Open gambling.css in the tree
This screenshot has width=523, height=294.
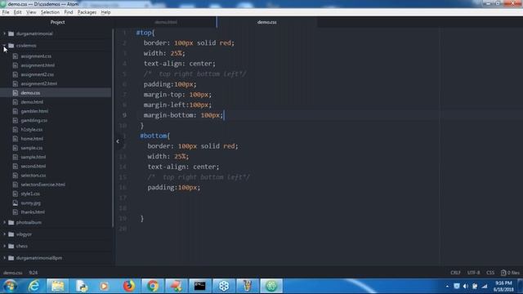point(34,120)
